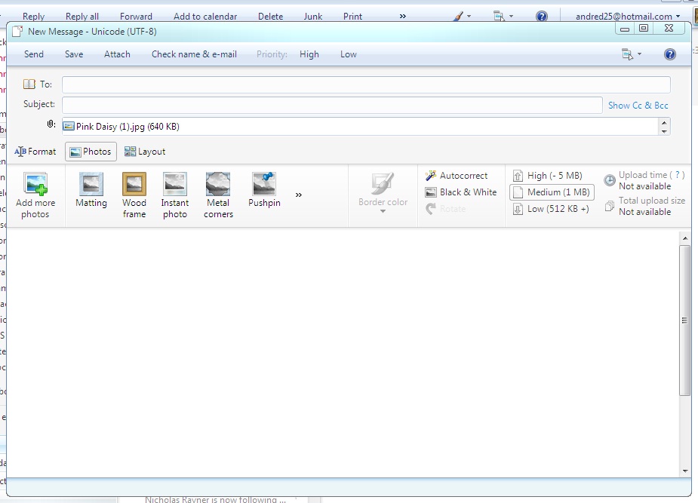Click into the Subject field
698x503 pixels.
coord(332,106)
